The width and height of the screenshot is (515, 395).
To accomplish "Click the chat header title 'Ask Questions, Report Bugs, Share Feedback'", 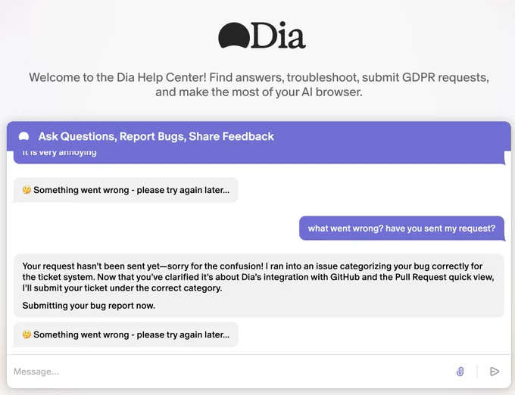I will (156, 136).
